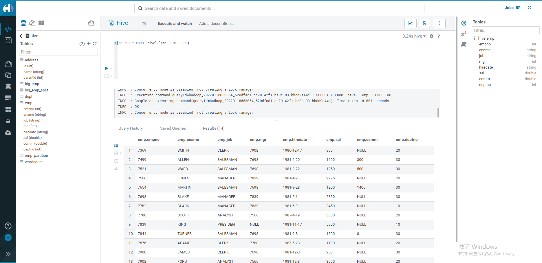Execute the query with the play button
The image size is (542, 263).
pyautogui.click(x=107, y=68)
